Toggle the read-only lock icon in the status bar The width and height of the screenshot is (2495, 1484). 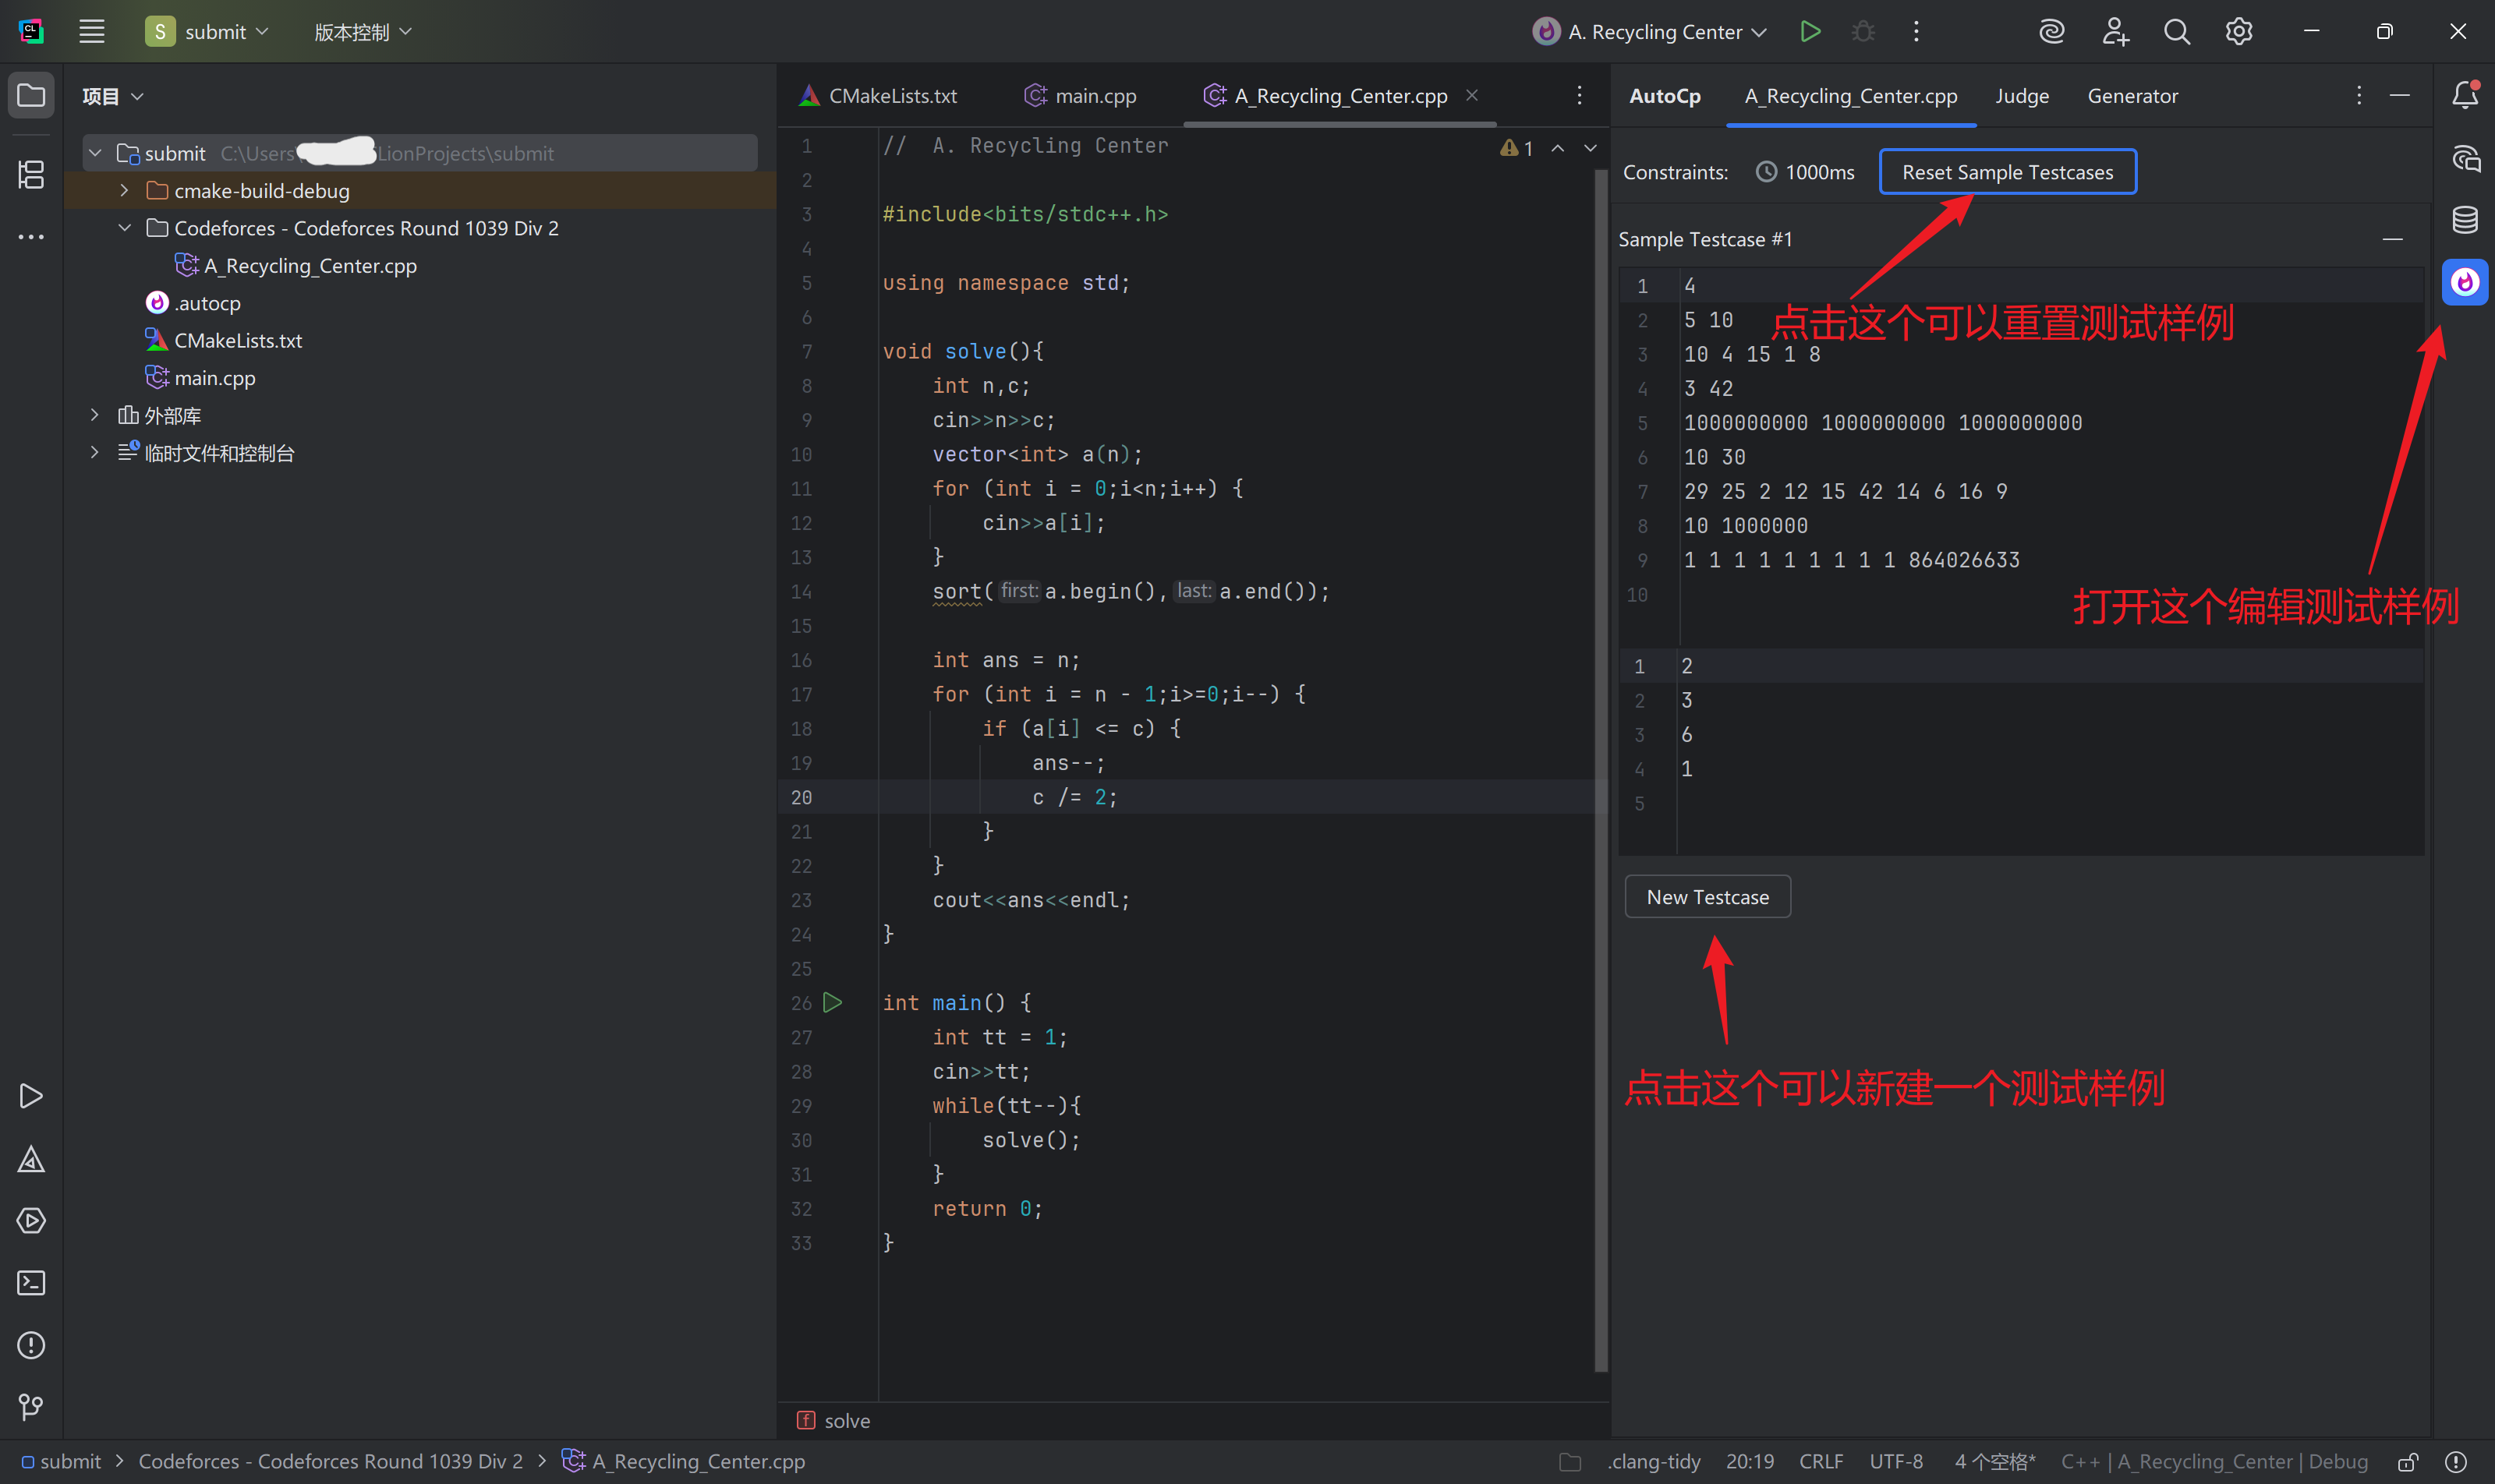pos(2408,1461)
